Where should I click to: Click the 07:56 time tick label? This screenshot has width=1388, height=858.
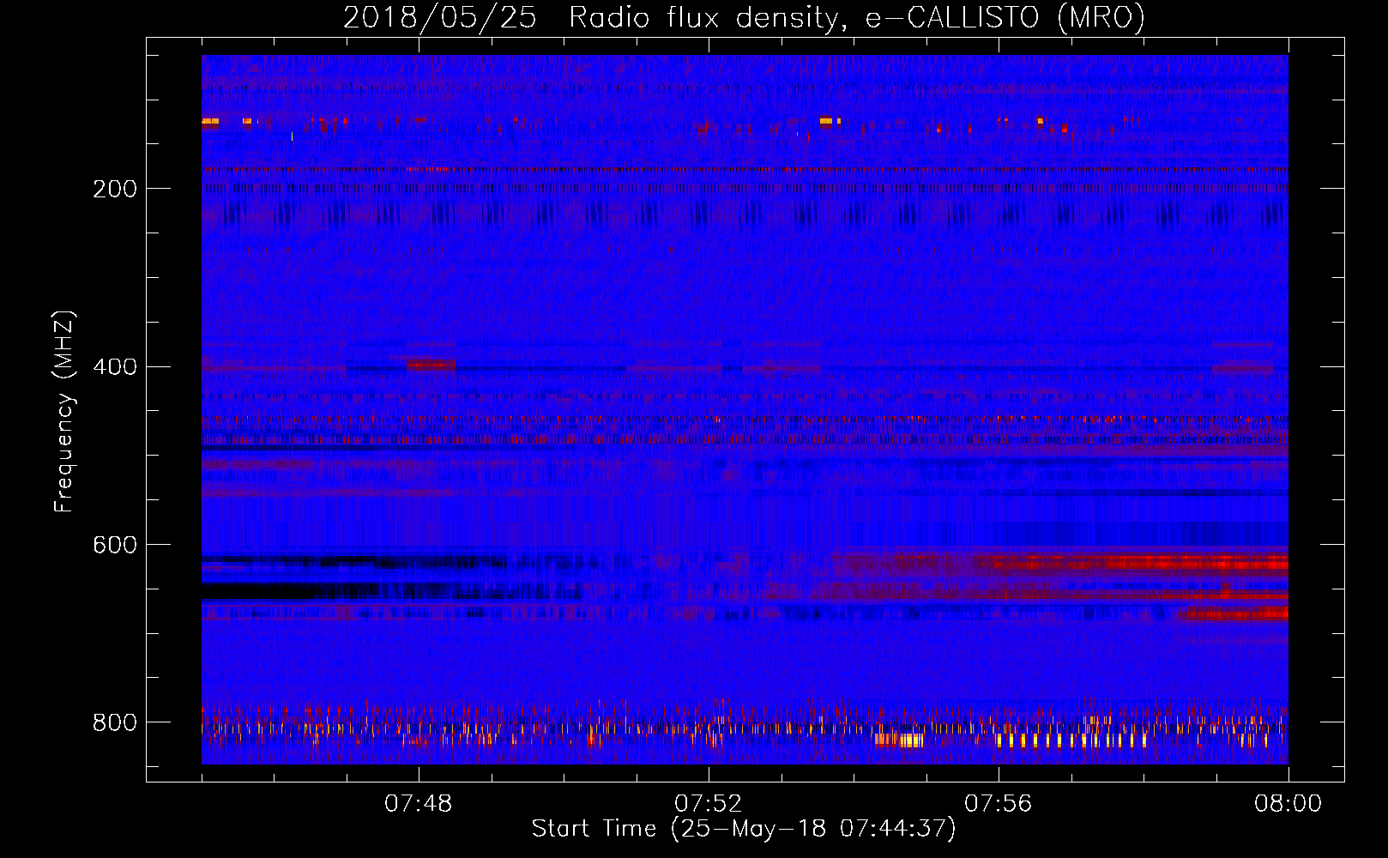(x=999, y=804)
